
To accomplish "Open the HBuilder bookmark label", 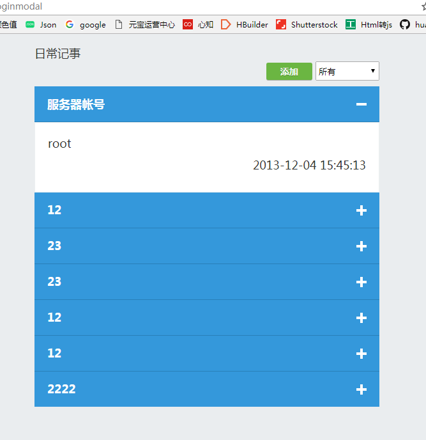I will coord(252,25).
